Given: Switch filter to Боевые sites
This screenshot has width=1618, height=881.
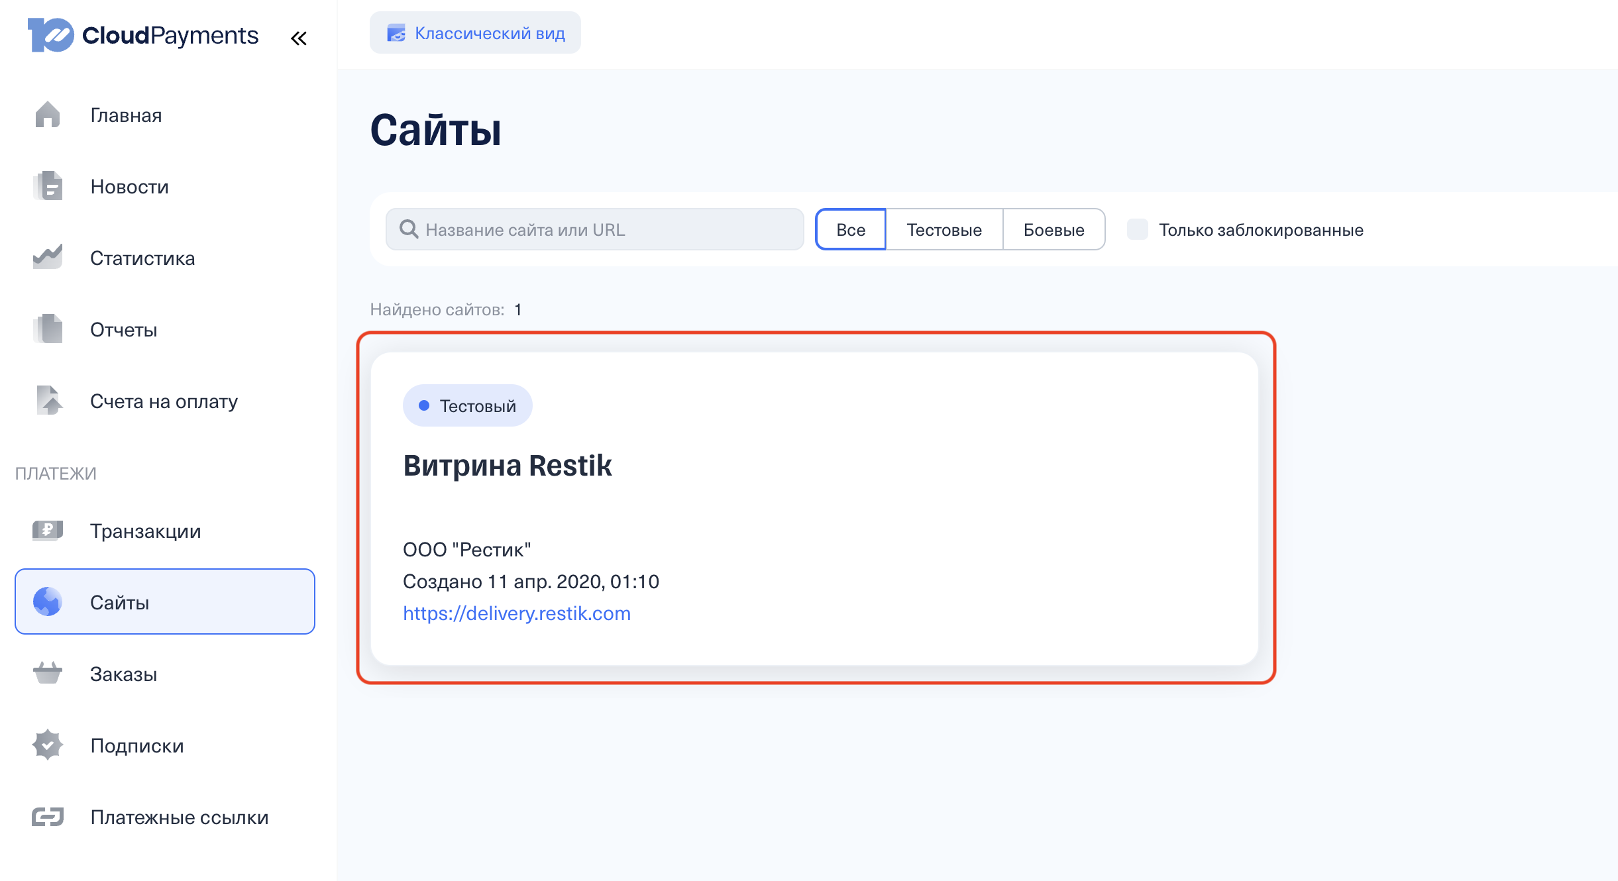Looking at the screenshot, I should 1053,229.
